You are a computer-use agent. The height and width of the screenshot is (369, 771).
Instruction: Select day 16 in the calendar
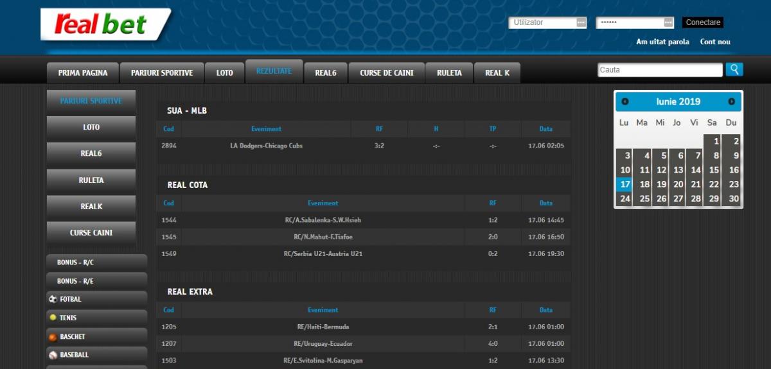(731, 170)
